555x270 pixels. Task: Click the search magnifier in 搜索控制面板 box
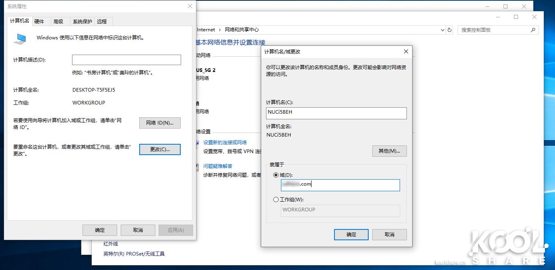532,30
